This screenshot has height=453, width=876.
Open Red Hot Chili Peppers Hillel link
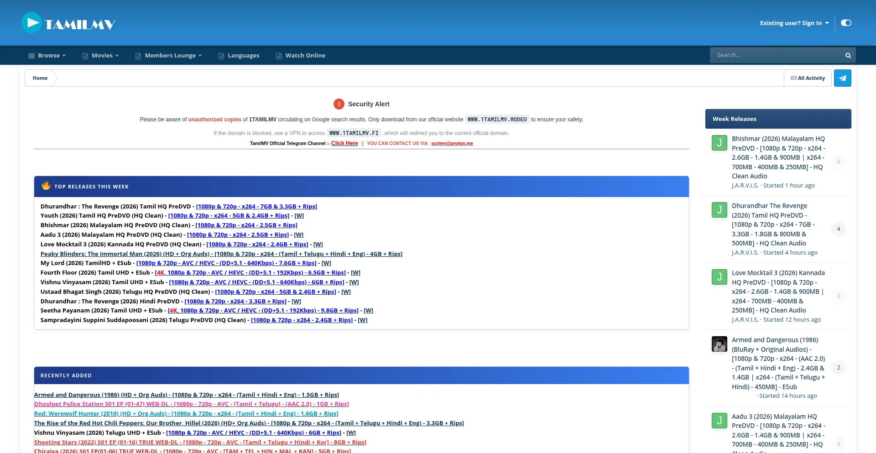[249, 423]
